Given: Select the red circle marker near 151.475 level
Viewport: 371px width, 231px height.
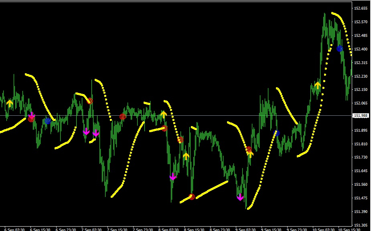Looking at the screenshot, I should tap(192, 197).
